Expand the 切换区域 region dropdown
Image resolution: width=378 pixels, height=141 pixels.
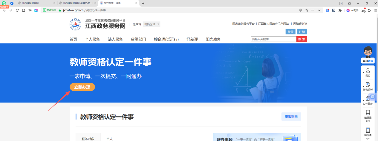click(x=152, y=24)
